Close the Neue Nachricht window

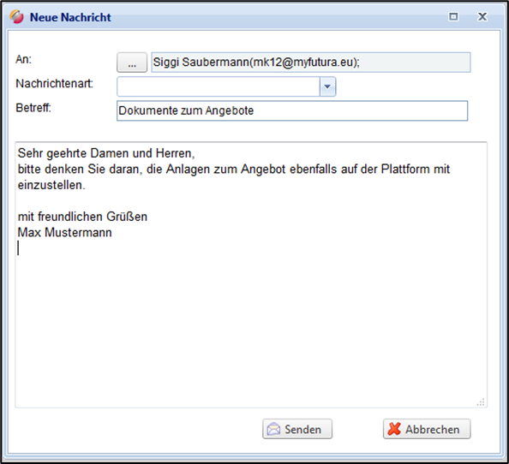[482, 16]
